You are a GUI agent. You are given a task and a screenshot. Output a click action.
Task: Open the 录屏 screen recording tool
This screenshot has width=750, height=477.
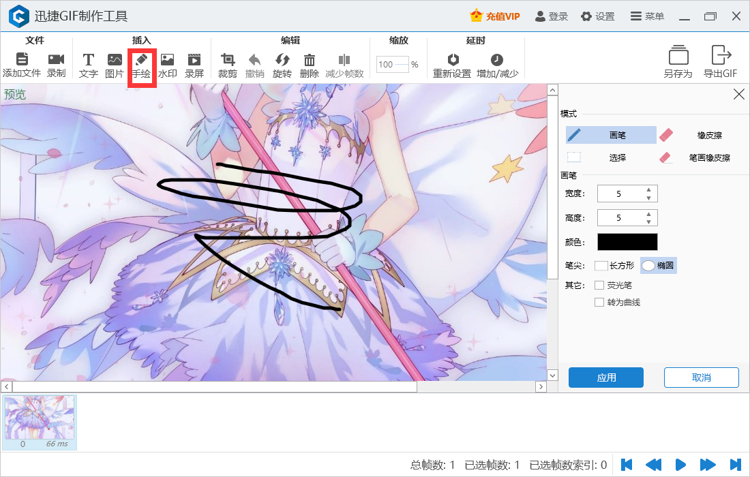(194, 65)
